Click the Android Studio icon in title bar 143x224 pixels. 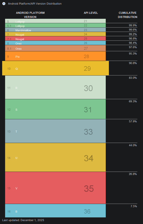coord(4,4)
